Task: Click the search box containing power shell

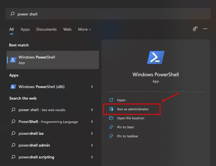Action: [108, 14]
